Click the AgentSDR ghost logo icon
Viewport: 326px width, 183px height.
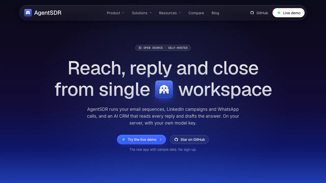28,13
